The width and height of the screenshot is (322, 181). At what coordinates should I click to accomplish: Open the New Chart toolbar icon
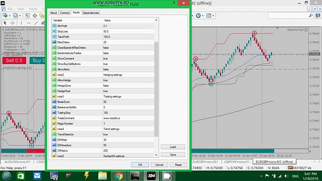point(5,16)
